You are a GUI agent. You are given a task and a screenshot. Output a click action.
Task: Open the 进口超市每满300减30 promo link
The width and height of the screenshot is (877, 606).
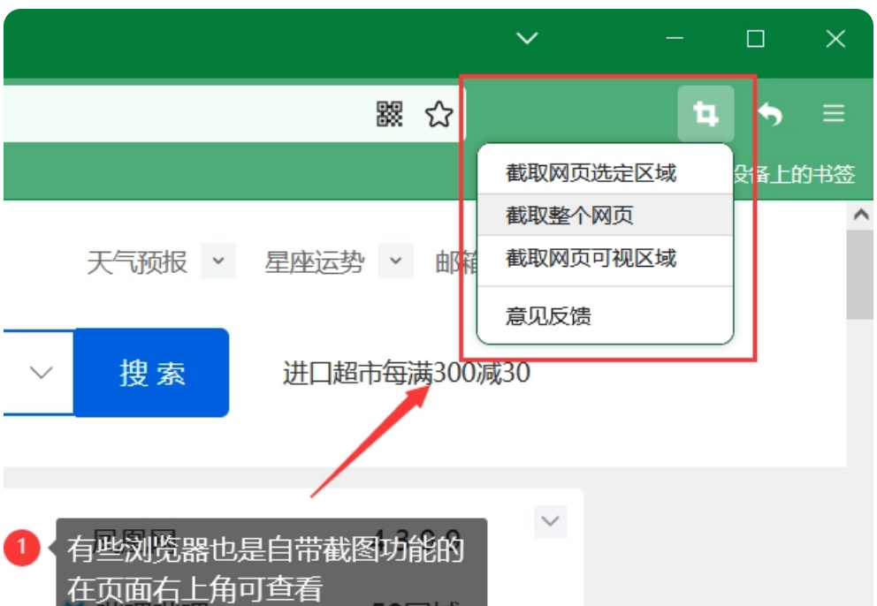(x=406, y=374)
